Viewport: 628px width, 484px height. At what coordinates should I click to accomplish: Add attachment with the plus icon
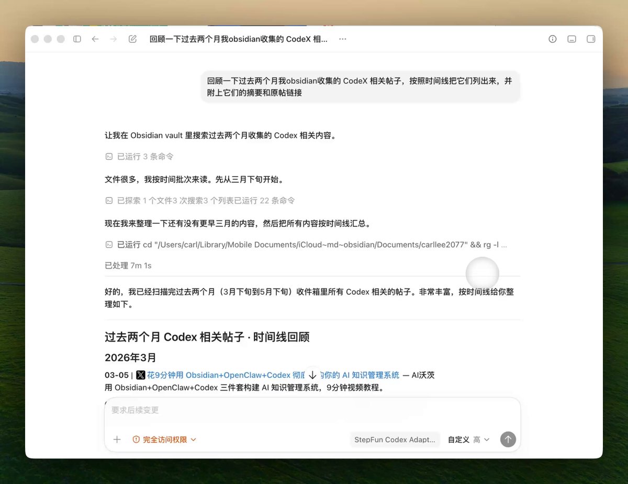(x=117, y=440)
